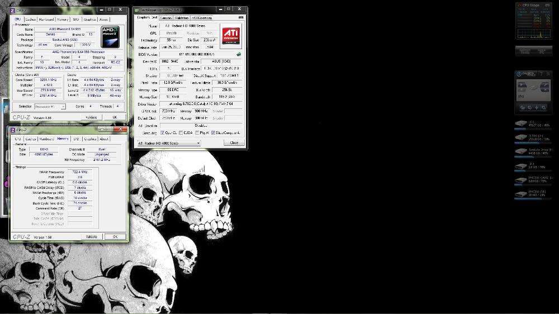Click third button in Daemon Tools gadget toolbar
The height and width of the screenshot is (314, 559).
pos(537,107)
